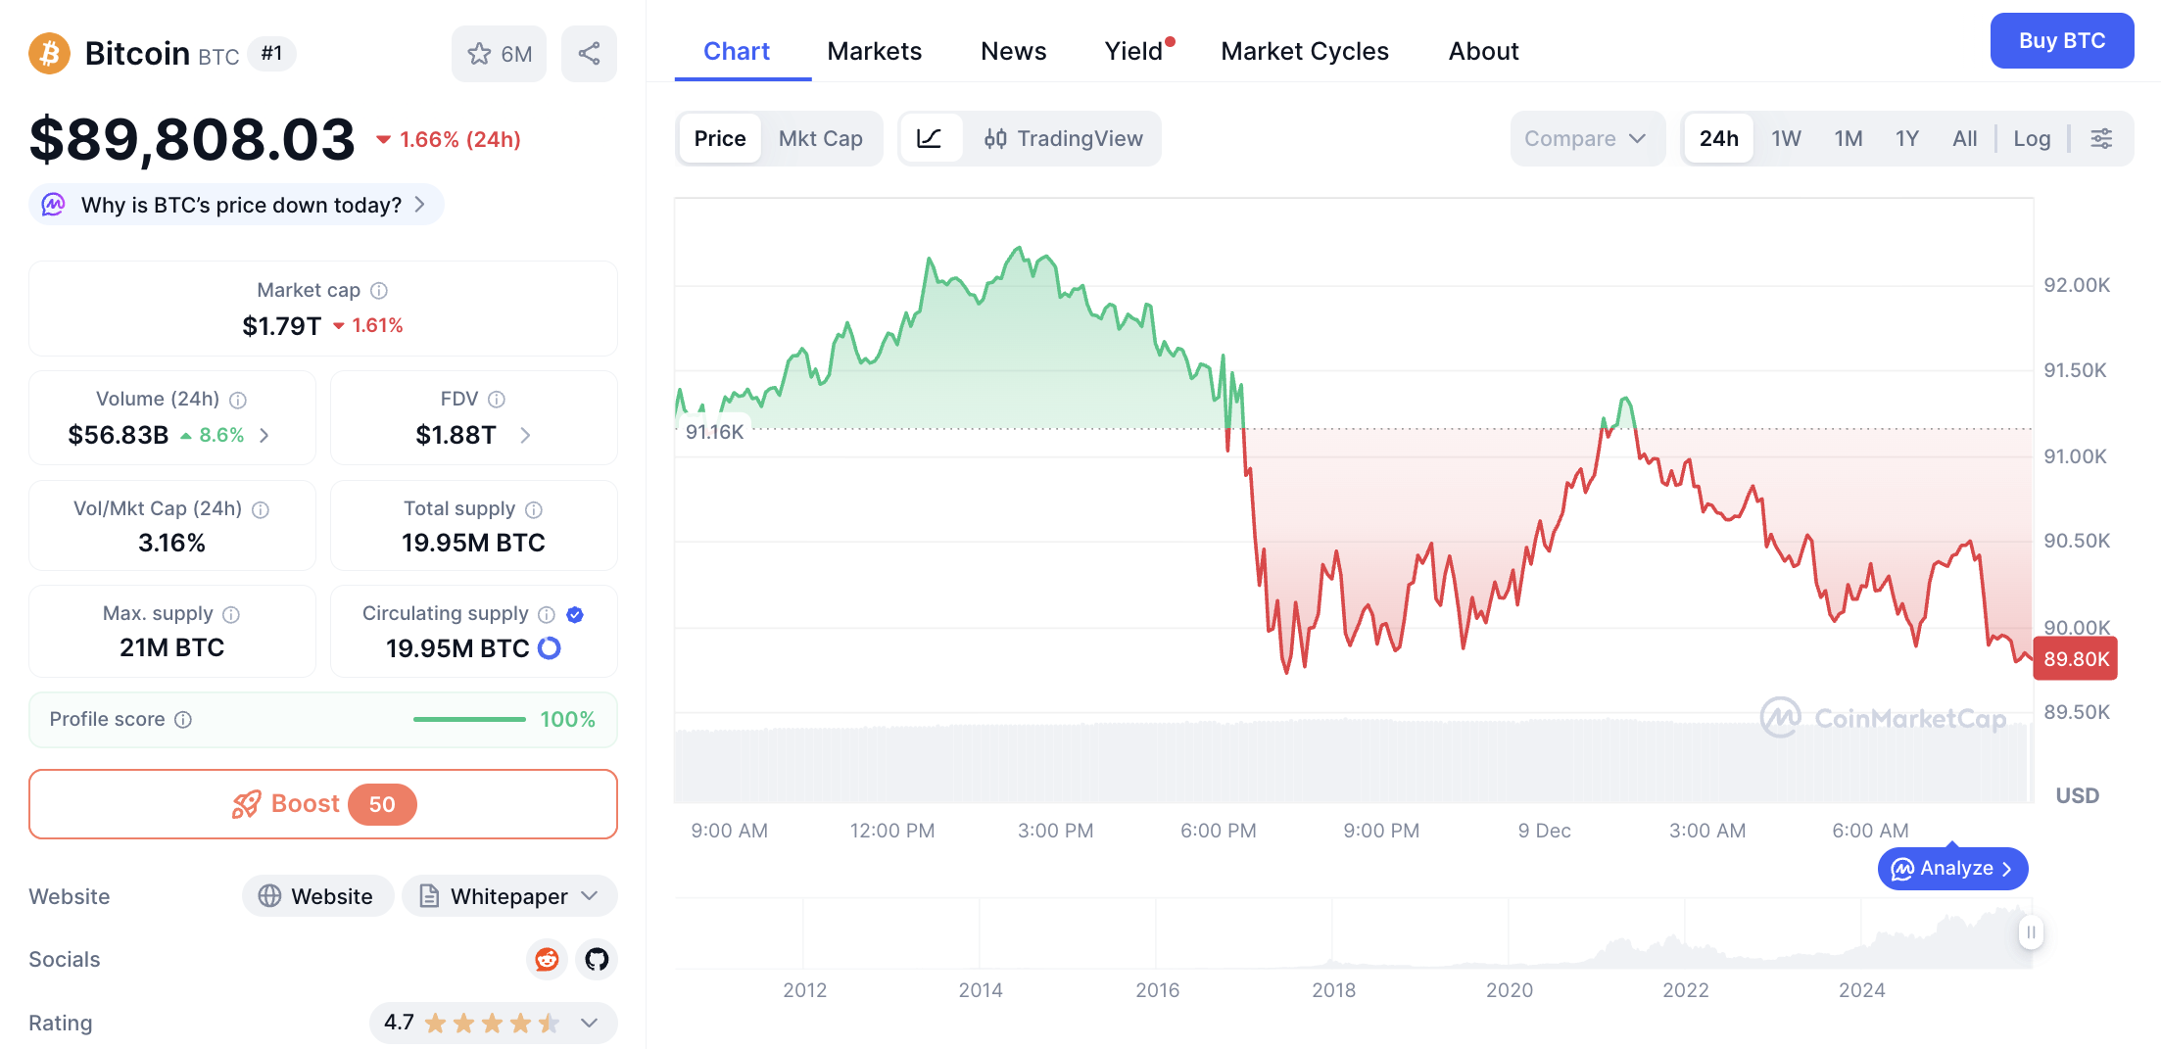Click the timeline range slider handle
The height and width of the screenshot is (1049, 2161).
coord(2031,931)
